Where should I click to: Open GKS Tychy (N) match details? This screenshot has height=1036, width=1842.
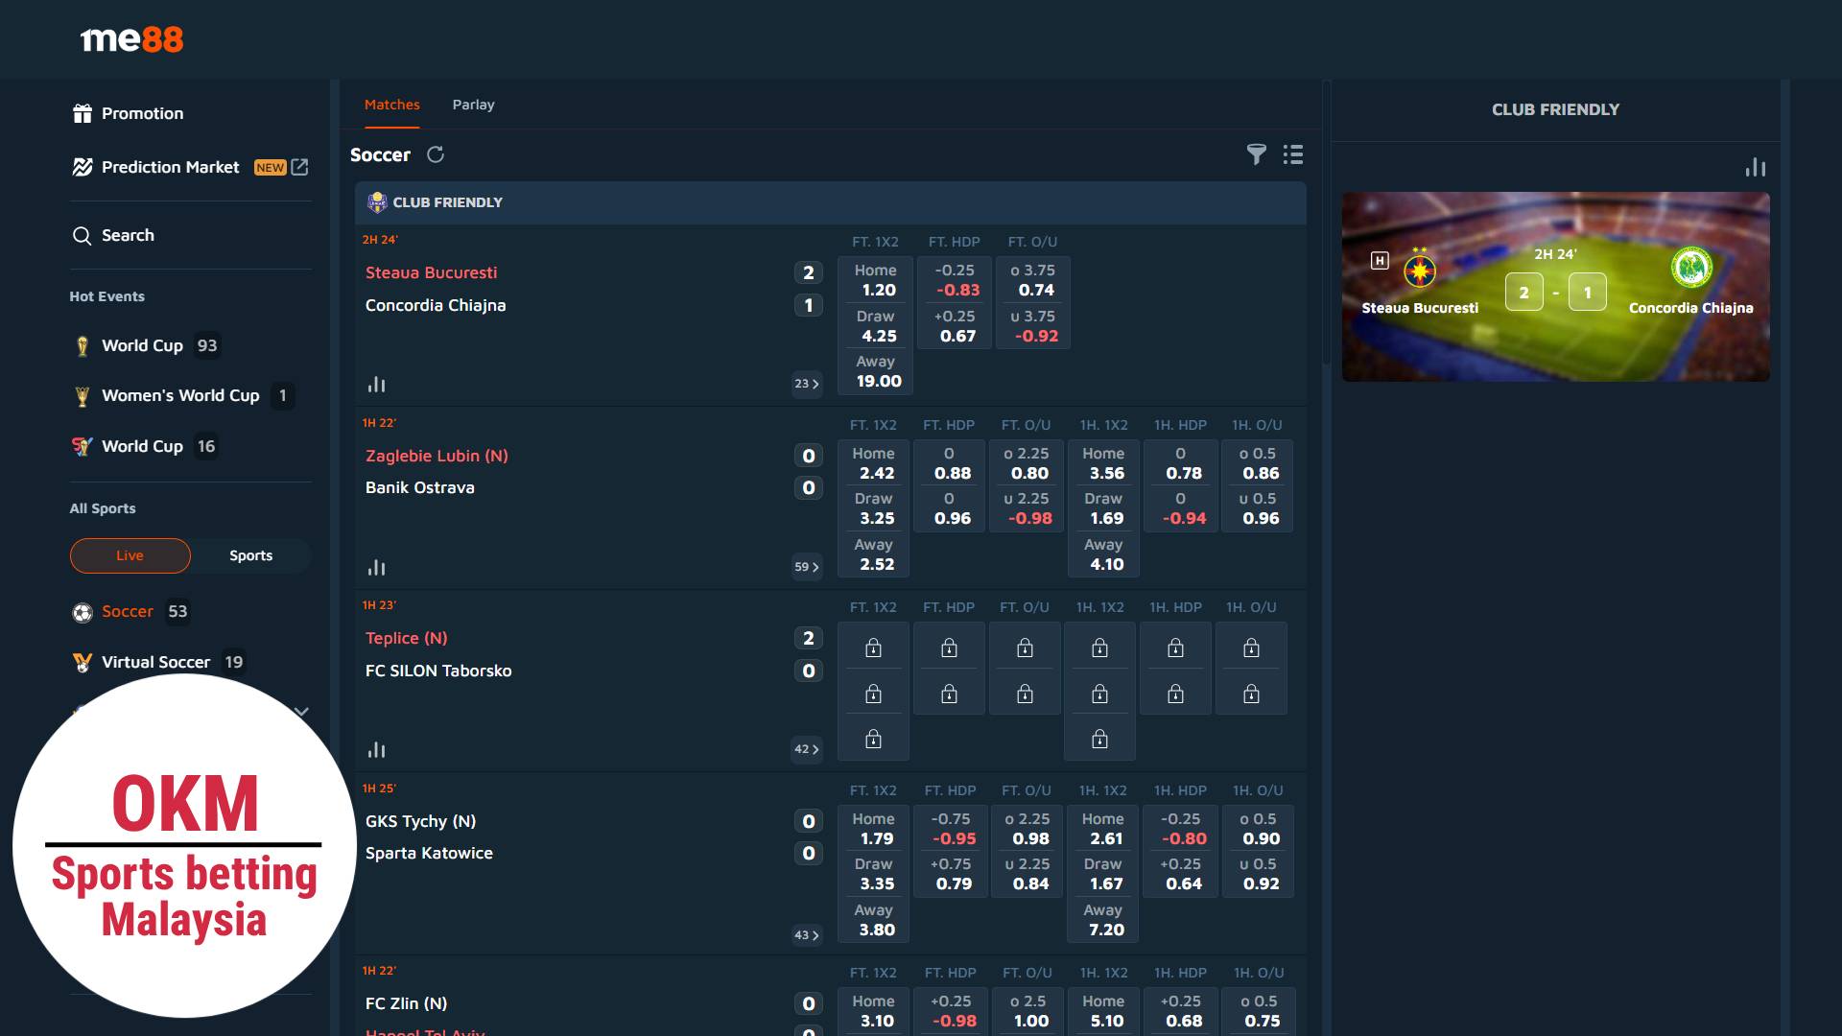coord(420,821)
